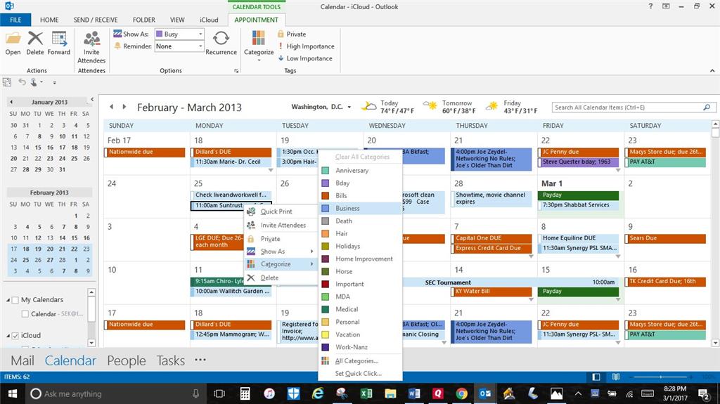The height and width of the screenshot is (404, 720).
Task: Click the Undo arrow in quick access bar
Action: [22, 82]
